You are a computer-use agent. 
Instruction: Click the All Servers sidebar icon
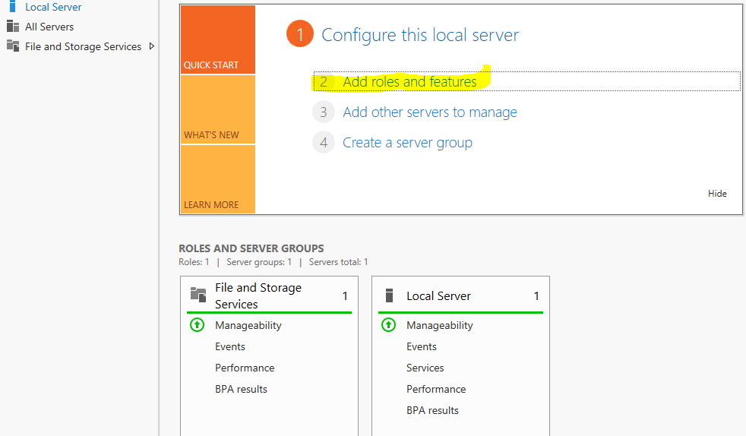click(x=13, y=27)
